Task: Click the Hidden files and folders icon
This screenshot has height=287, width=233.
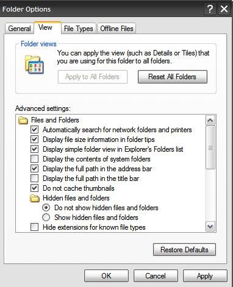Action: click(x=35, y=199)
